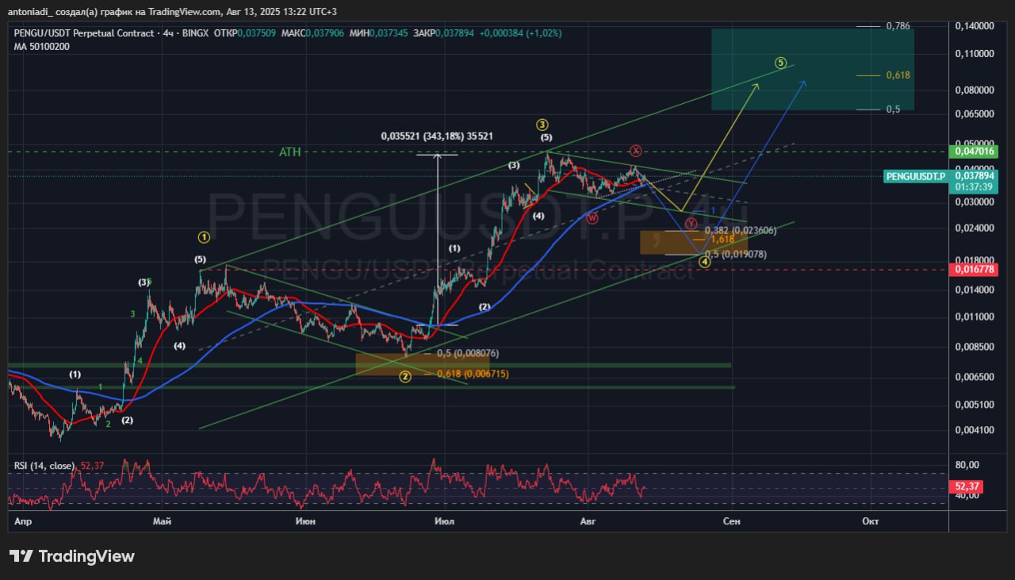Click orange 1,618 Fibonacci label
The height and width of the screenshot is (580, 1015).
[x=722, y=239]
